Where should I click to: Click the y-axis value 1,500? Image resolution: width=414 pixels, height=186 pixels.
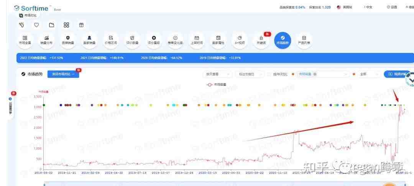(x=38, y=138)
